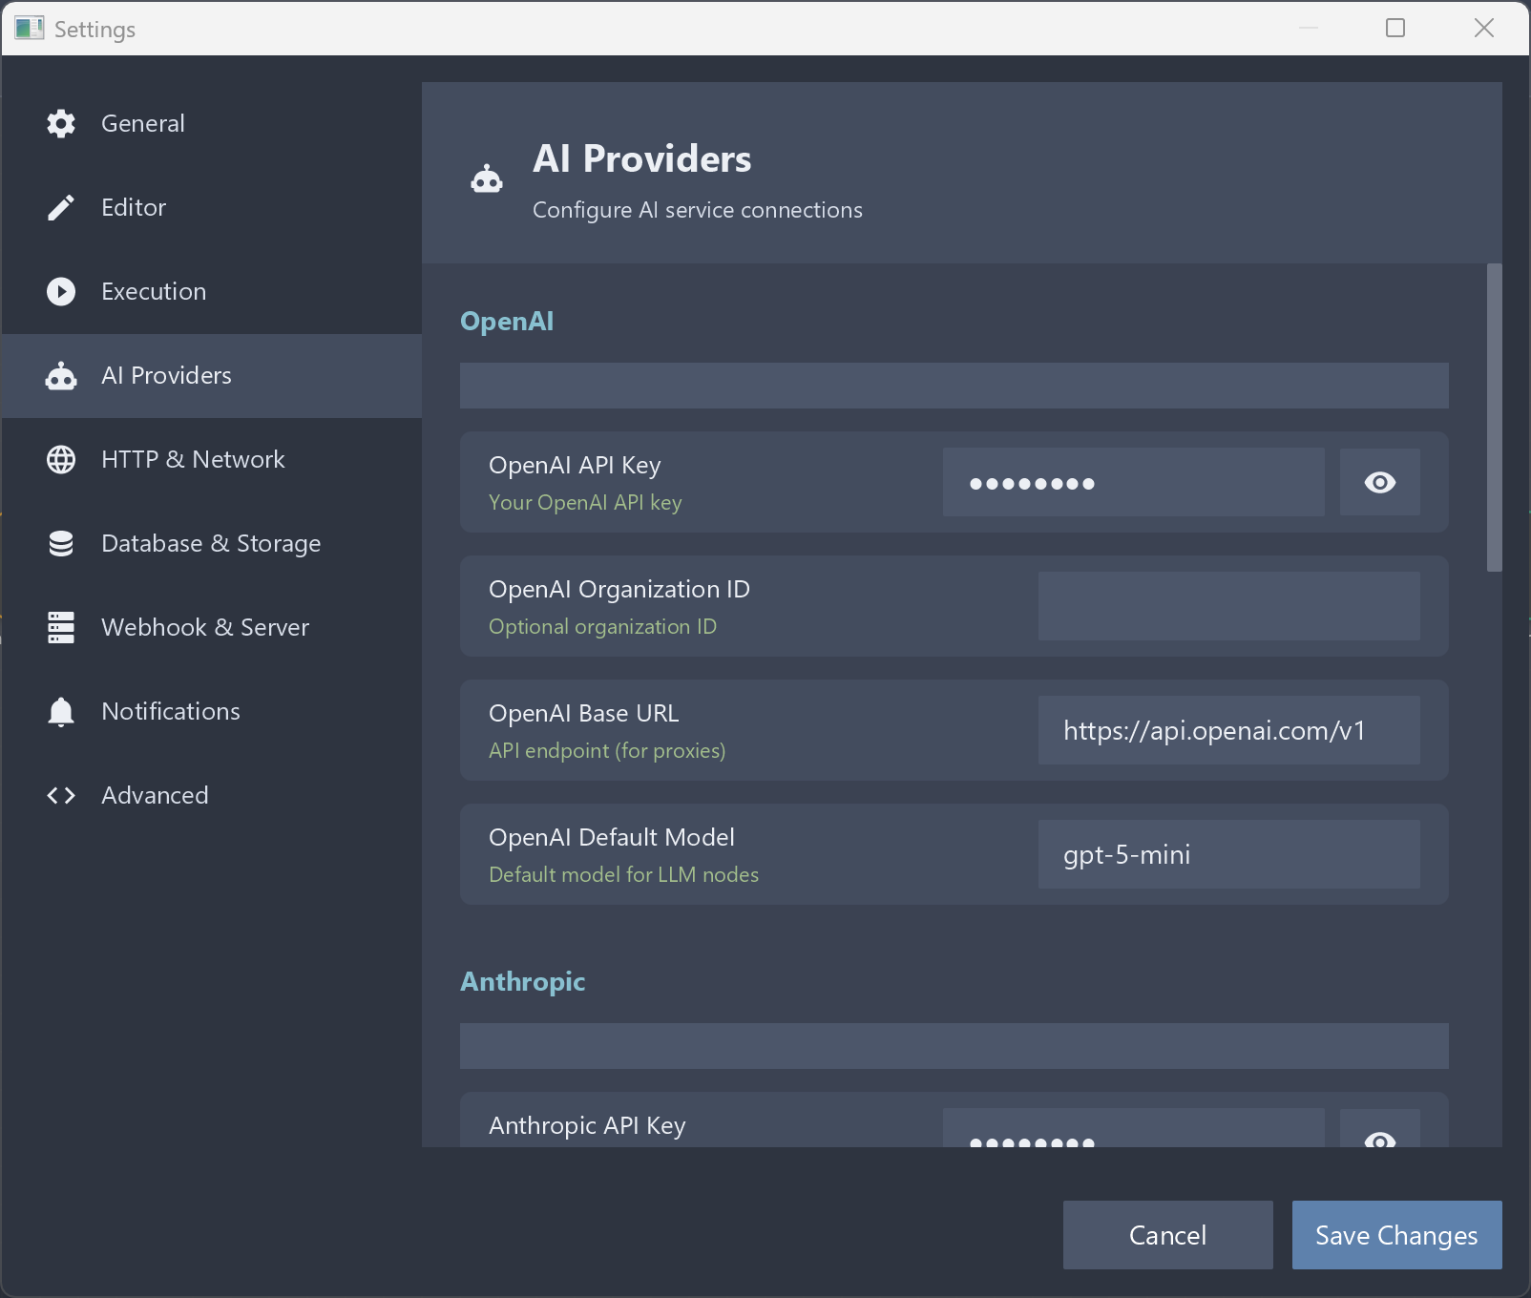Click the General gear icon
1531x1298 pixels.
[61, 123]
